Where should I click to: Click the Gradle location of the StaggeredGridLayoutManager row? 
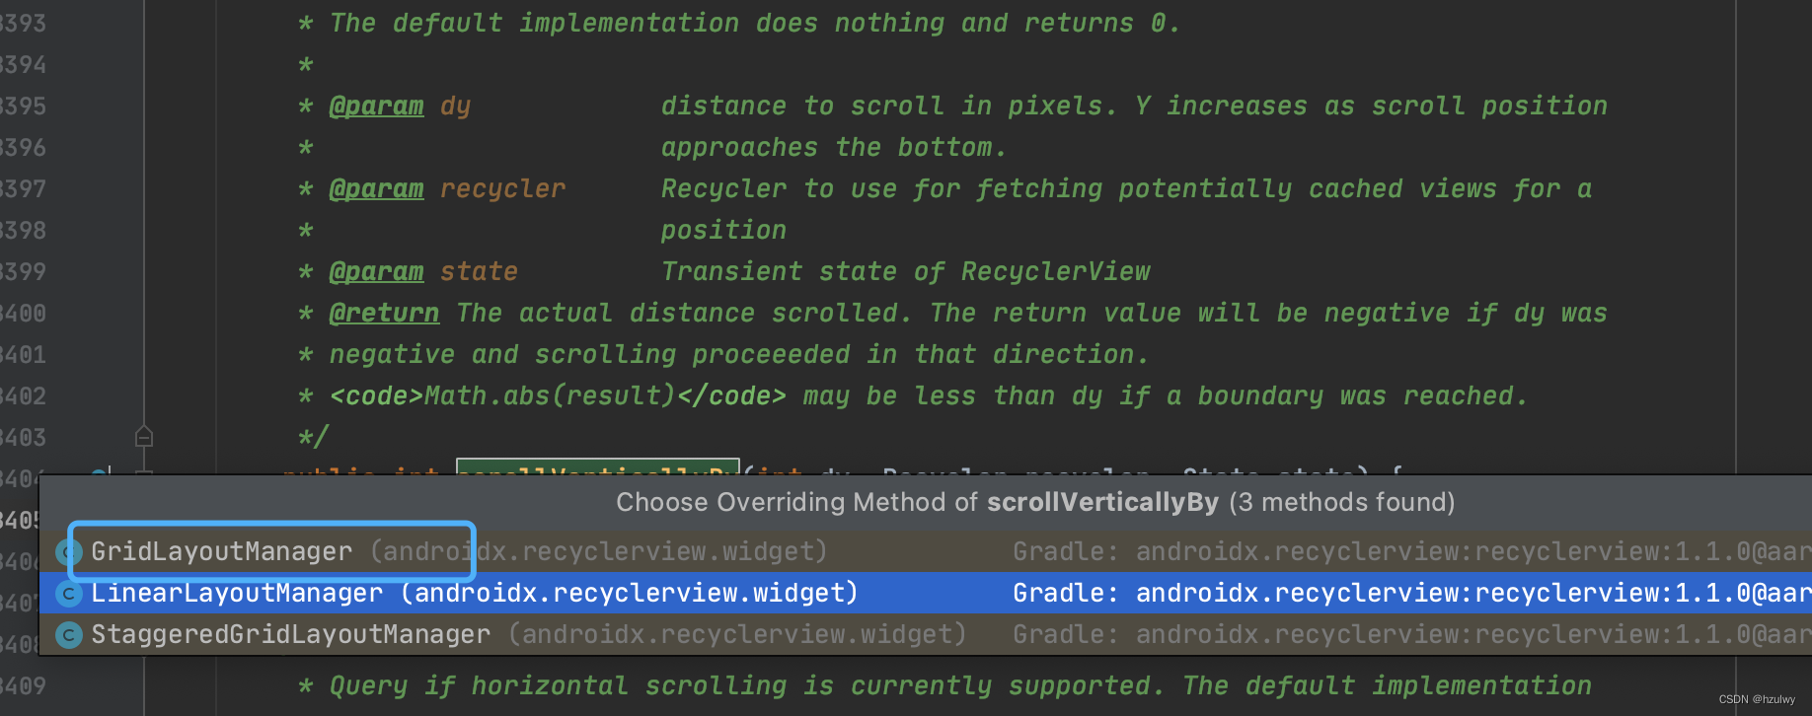tap(1412, 634)
